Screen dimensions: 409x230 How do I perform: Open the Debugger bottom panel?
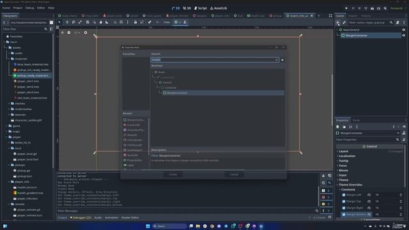pos(81,217)
